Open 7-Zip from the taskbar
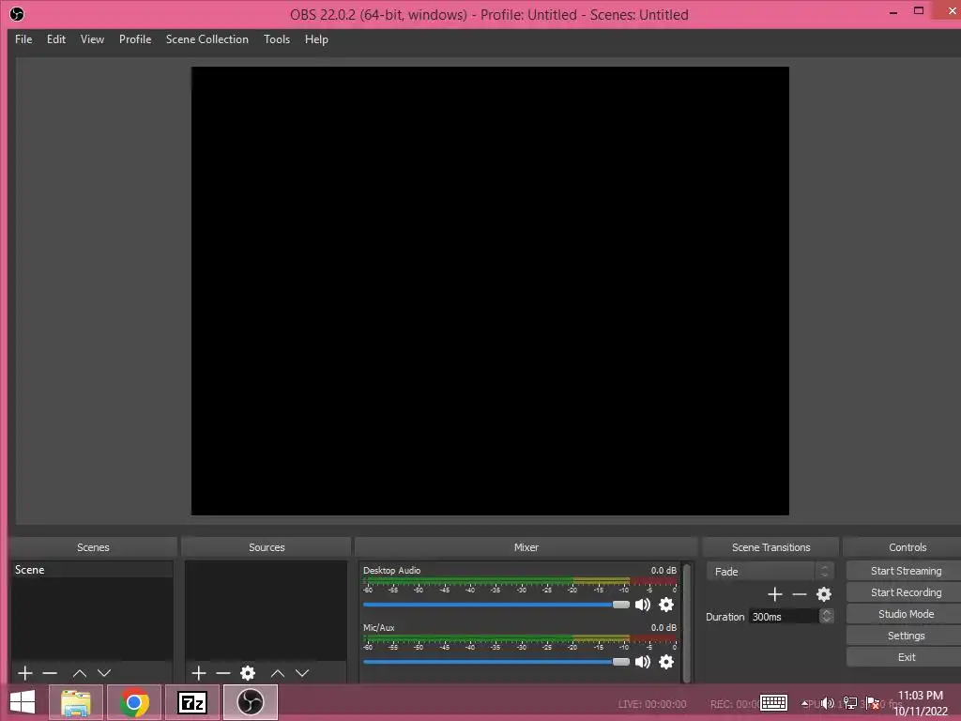This screenshot has width=961, height=721. 191,702
